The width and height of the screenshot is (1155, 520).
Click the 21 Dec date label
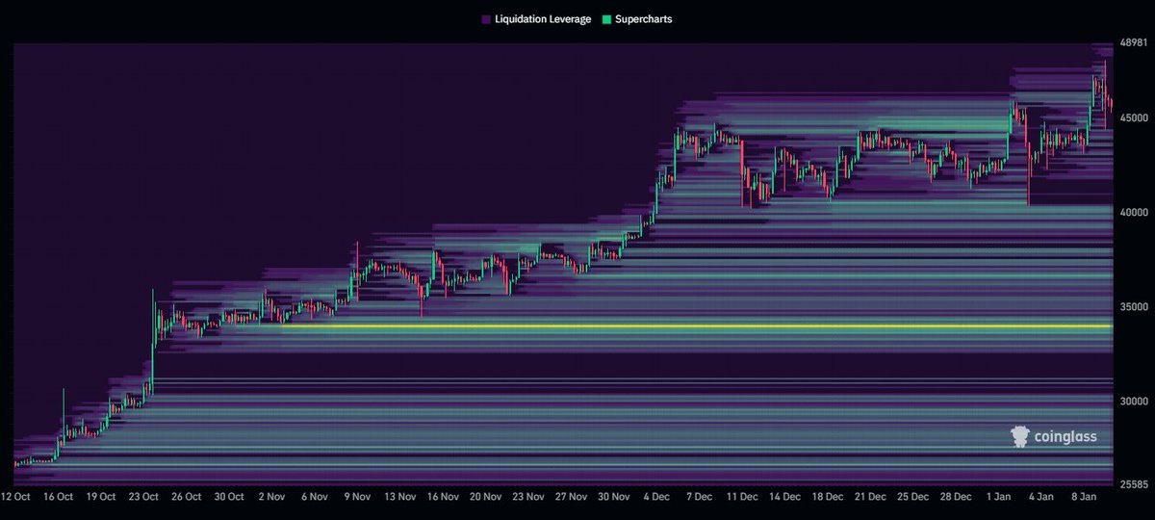tap(870, 498)
